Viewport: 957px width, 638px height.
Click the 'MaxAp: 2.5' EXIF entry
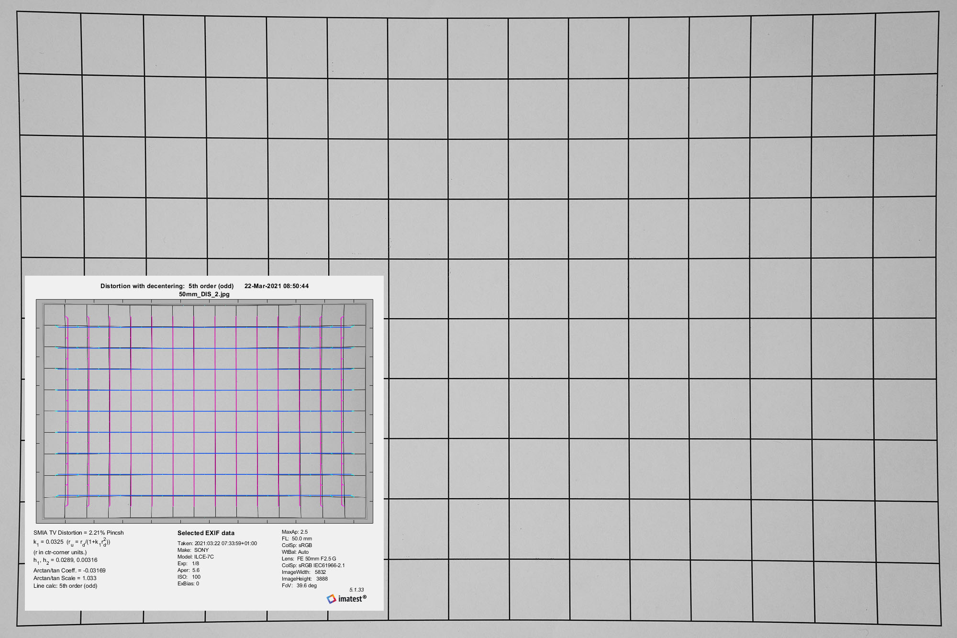(x=294, y=532)
